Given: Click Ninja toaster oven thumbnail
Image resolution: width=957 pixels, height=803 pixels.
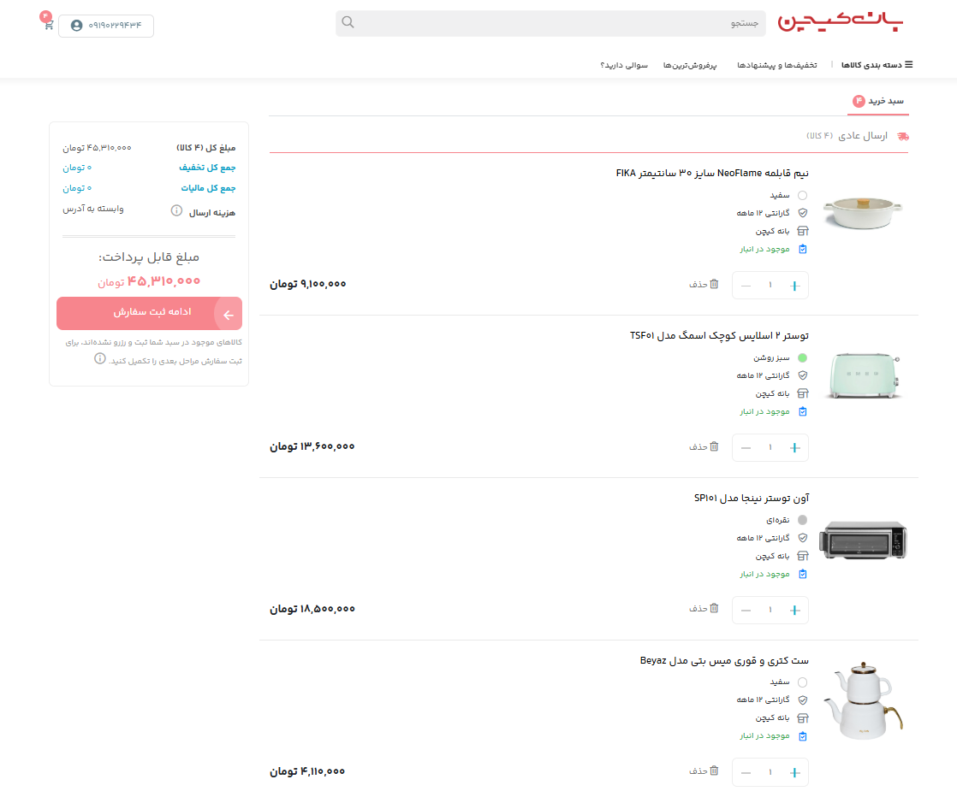Looking at the screenshot, I should (x=863, y=540).
